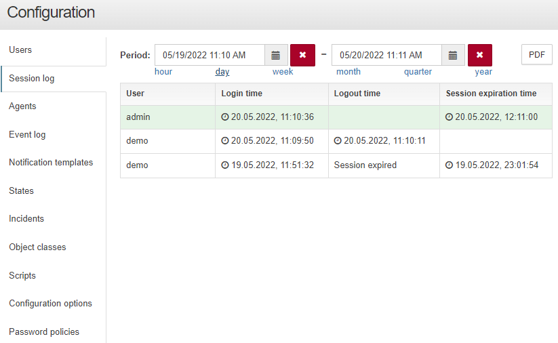Click clock icon beside admin login time

tap(225, 117)
